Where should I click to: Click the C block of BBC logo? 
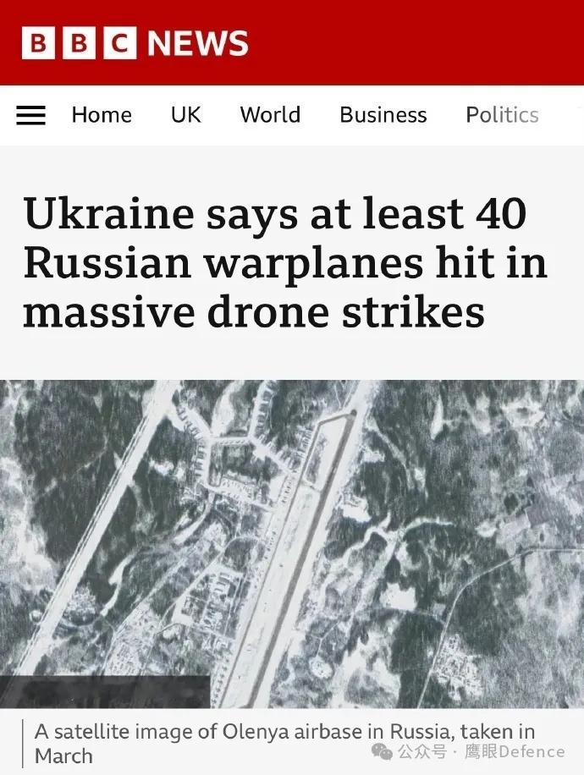[x=119, y=43]
